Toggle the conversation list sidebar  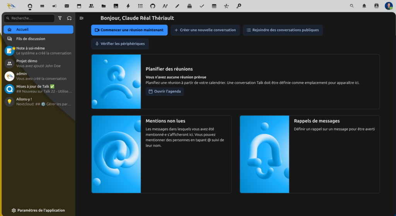click(x=82, y=18)
